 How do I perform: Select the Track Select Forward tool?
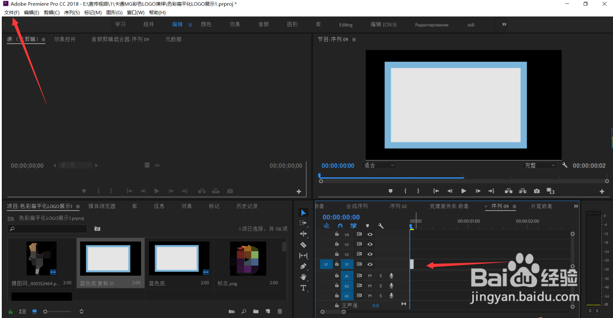coord(303,223)
